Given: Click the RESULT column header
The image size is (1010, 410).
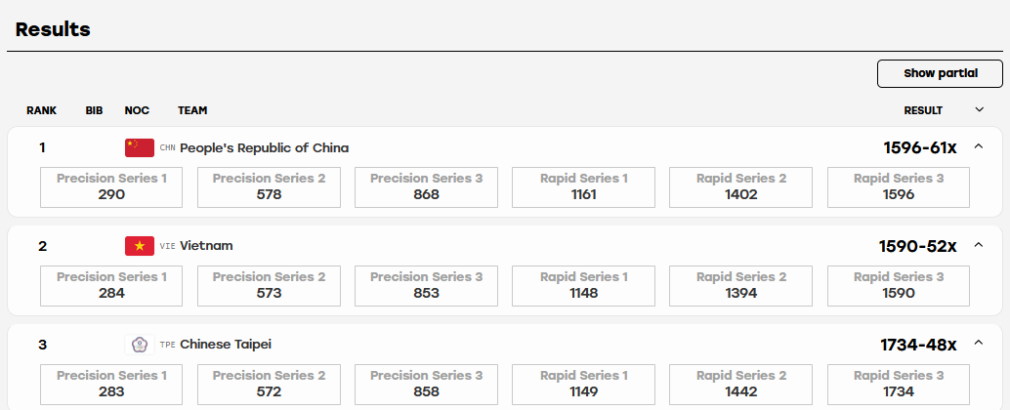Looking at the screenshot, I should tap(923, 110).
